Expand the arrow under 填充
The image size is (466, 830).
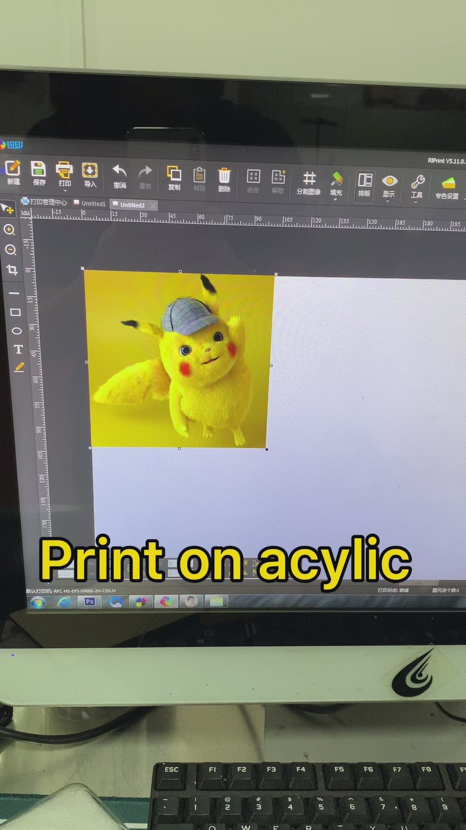(336, 199)
